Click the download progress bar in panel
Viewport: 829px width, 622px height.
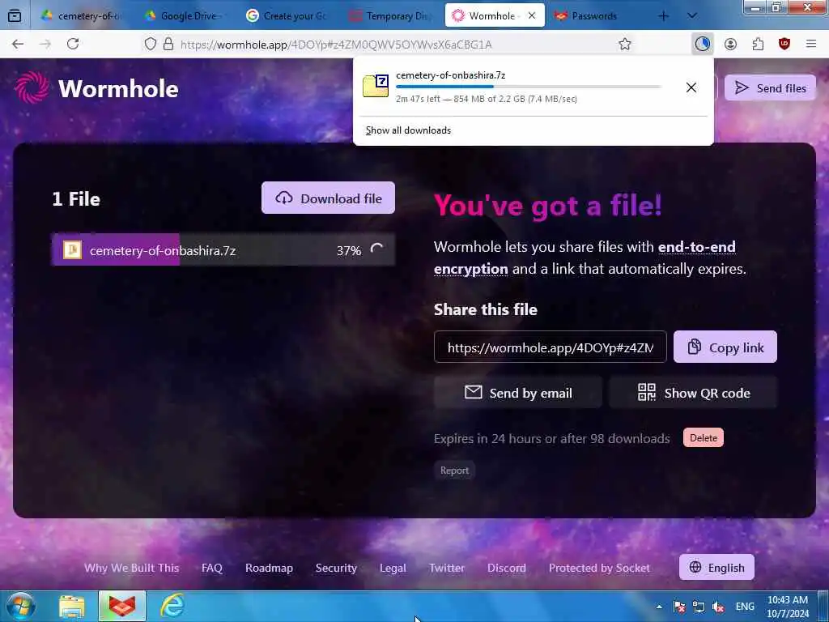[528, 86]
